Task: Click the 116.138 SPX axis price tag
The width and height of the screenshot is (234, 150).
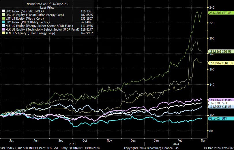Action: tap(221, 103)
